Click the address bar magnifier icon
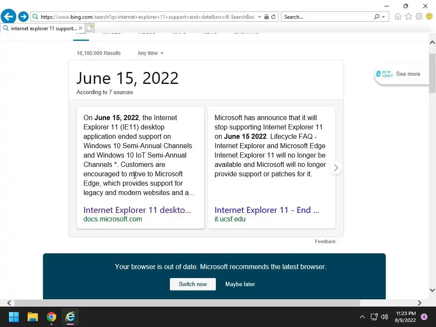This screenshot has height=327, width=436. (x=35, y=17)
